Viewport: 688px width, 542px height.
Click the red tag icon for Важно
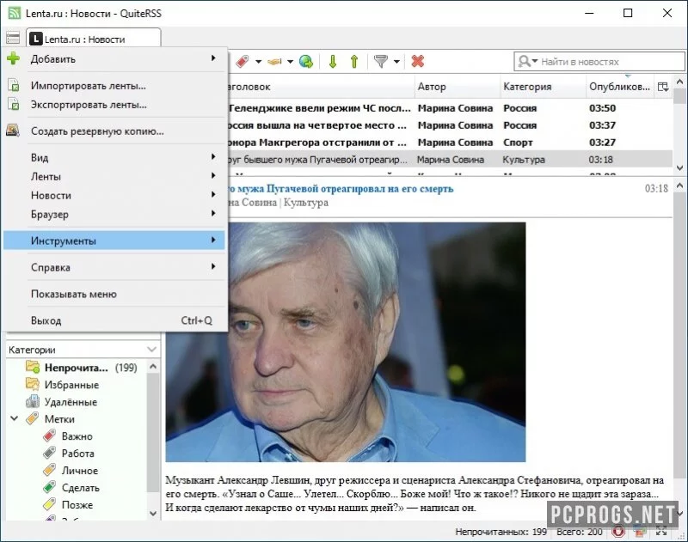[50, 435]
